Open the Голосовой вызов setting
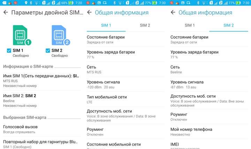The image size is (251, 149). tap(41, 129)
